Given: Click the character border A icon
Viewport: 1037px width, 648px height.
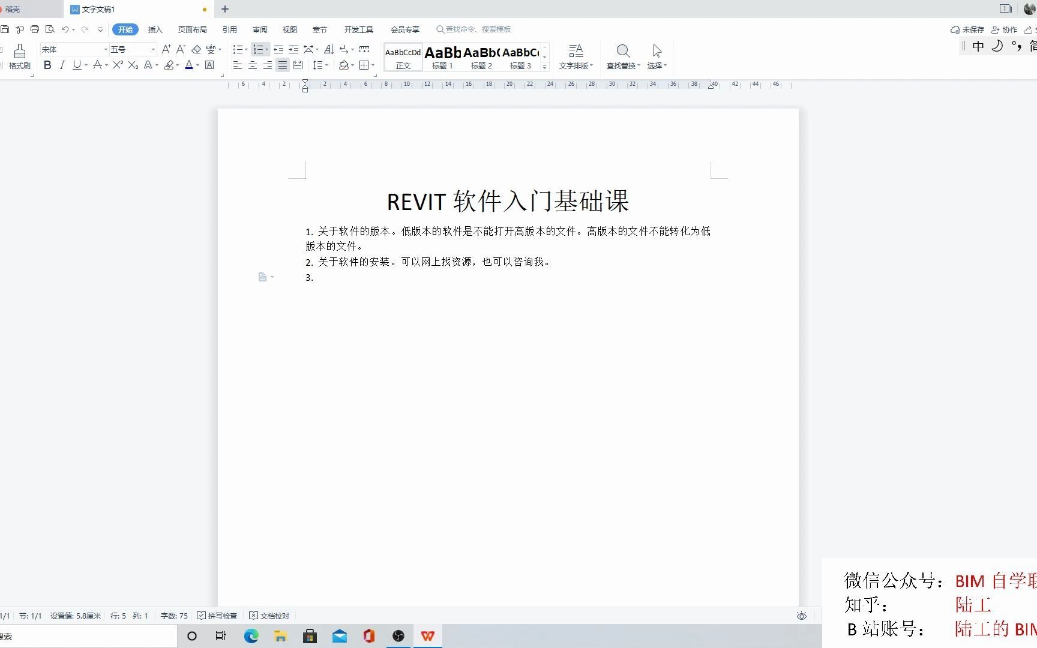Looking at the screenshot, I should point(209,65).
